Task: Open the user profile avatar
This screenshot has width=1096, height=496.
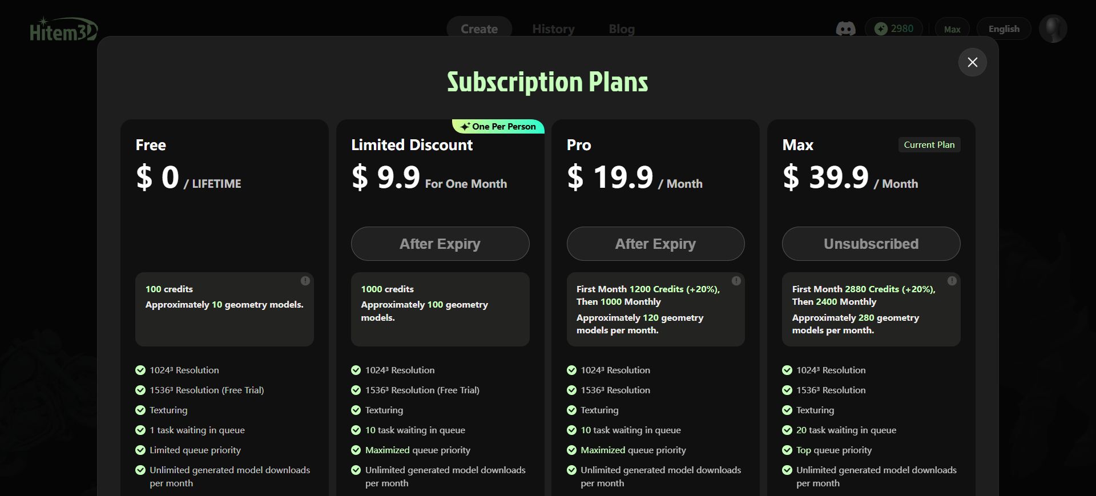Action: (1053, 29)
